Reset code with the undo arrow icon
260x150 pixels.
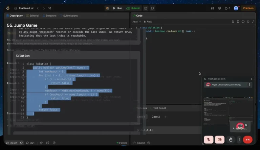coord(248,22)
